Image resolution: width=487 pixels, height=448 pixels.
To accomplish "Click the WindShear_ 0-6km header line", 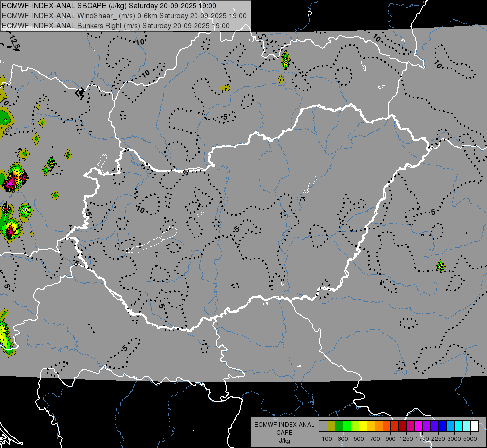I will tap(124, 16).
